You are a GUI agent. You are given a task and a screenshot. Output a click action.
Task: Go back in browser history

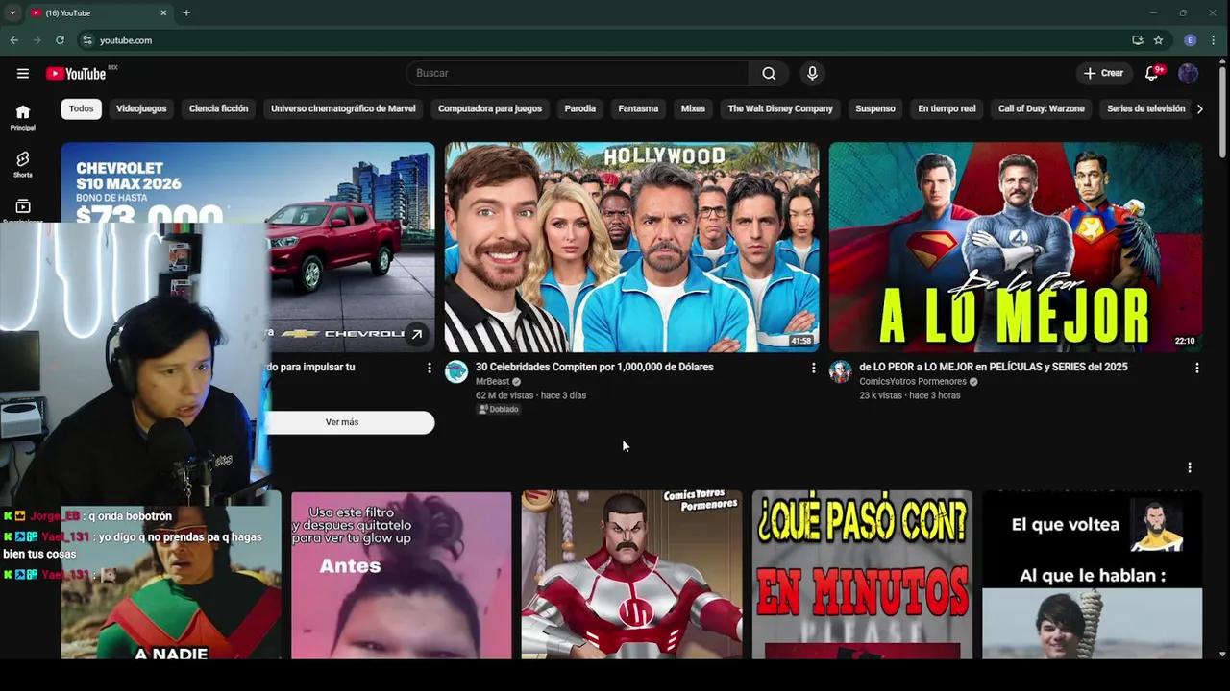pyautogui.click(x=14, y=40)
